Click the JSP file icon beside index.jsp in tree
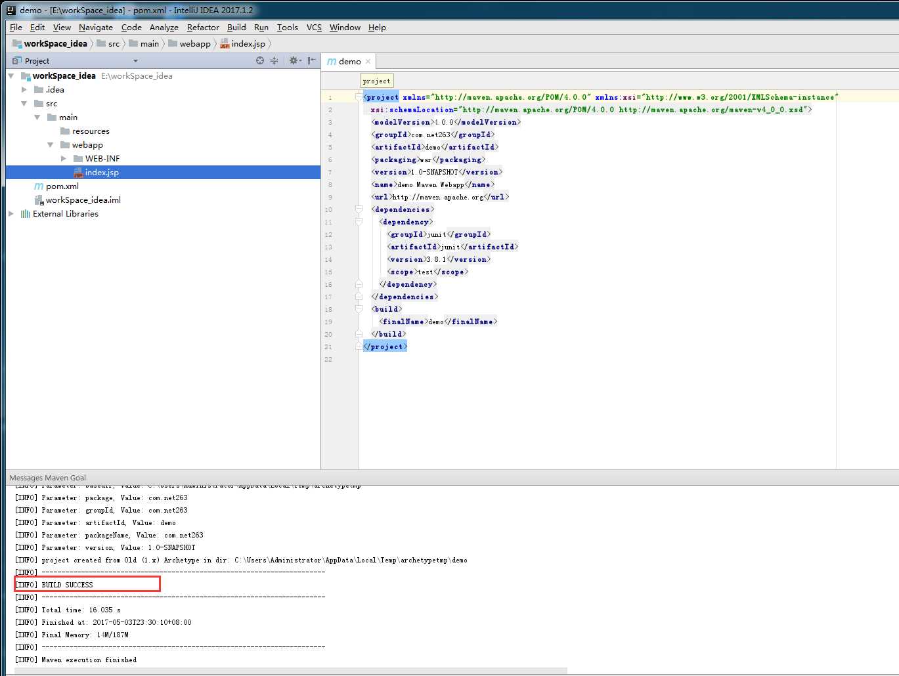The image size is (899, 676). point(78,173)
